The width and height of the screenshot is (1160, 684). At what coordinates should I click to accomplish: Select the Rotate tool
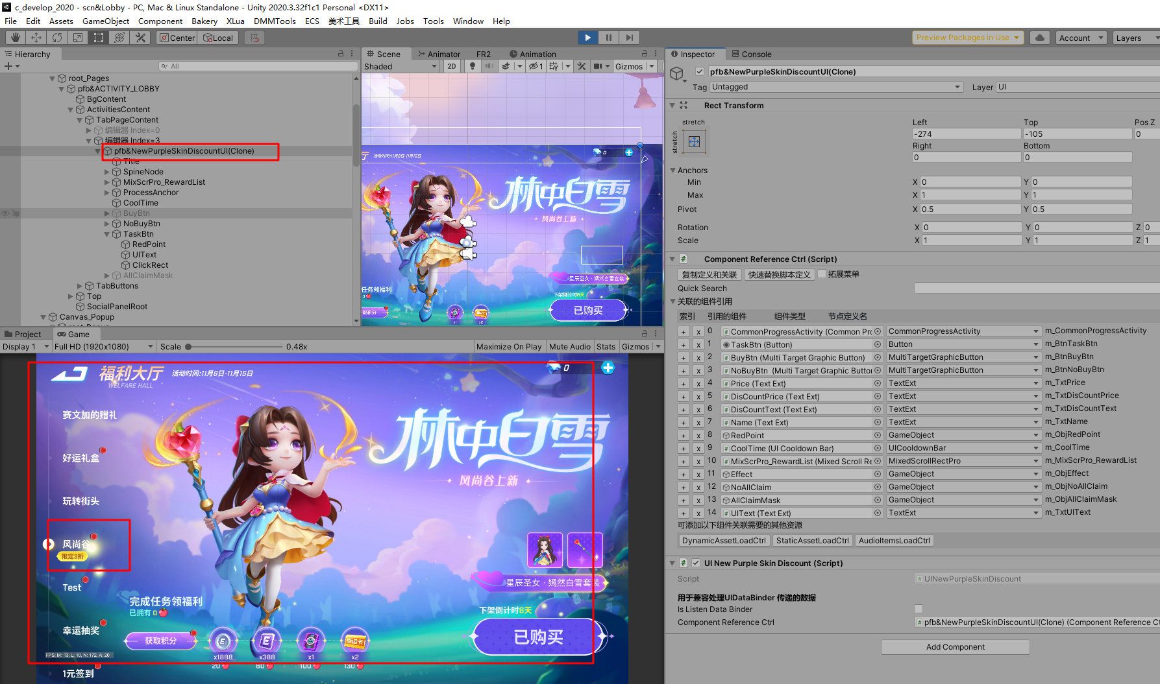pyautogui.click(x=57, y=38)
